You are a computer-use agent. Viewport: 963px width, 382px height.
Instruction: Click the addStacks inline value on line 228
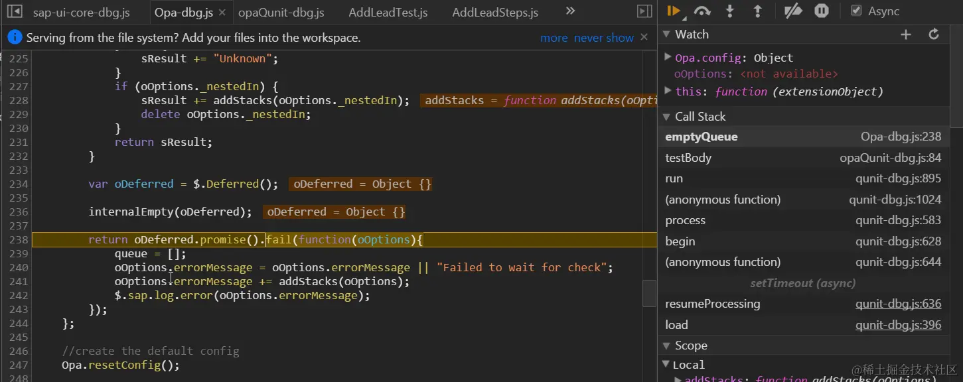539,100
